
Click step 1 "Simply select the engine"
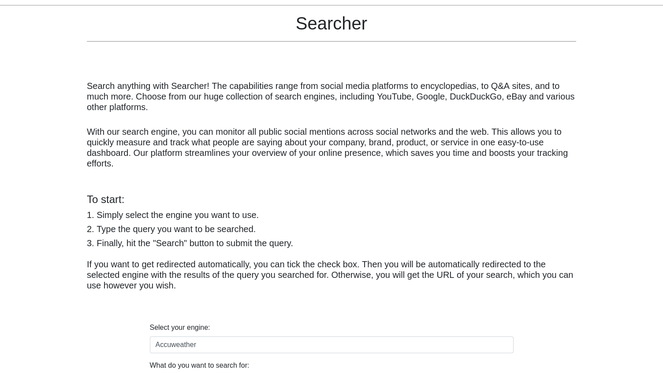(173, 215)
